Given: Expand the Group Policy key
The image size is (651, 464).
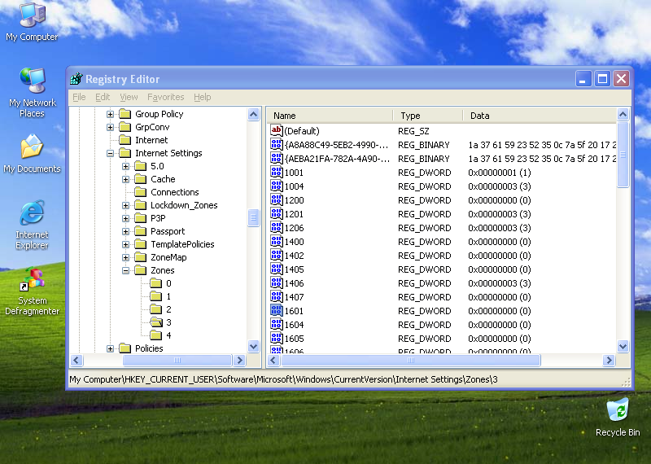Looking at the screenshot, I should pyautogui.click(x=110, y=114).
